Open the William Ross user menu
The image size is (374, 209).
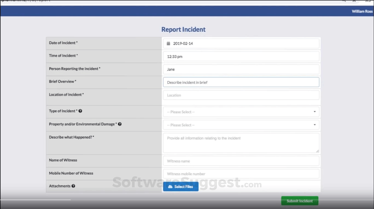pos(362,11)
